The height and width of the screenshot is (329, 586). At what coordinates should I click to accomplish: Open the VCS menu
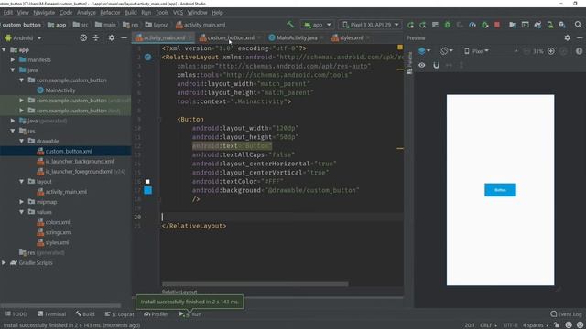(x=178, y=12)
